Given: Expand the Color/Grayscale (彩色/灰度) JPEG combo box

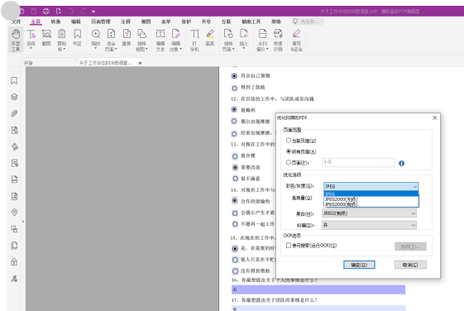Looking at the screenshot, I should (x=371, y=186).
